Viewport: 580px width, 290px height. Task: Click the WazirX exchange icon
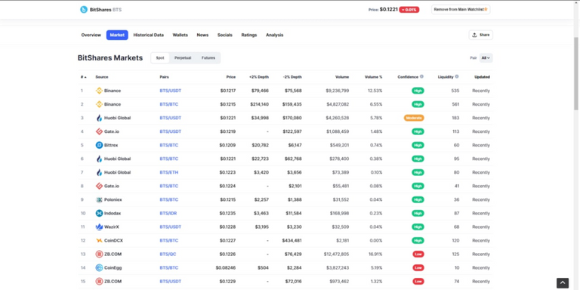[x=99, y=227]
